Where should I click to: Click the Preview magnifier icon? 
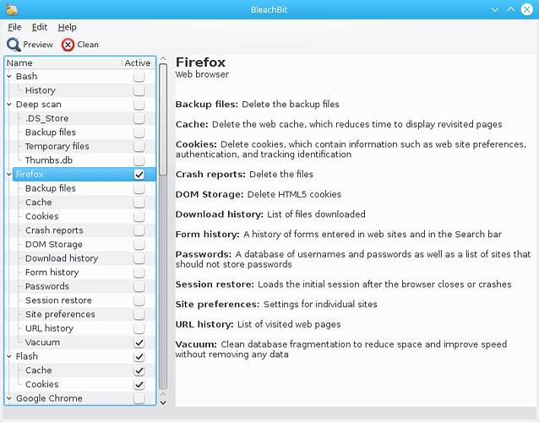(14, 45)
